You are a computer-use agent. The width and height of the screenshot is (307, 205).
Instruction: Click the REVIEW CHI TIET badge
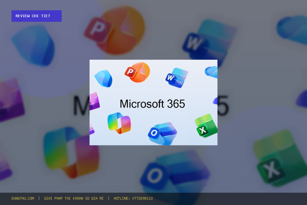click(x=37, y=16)
